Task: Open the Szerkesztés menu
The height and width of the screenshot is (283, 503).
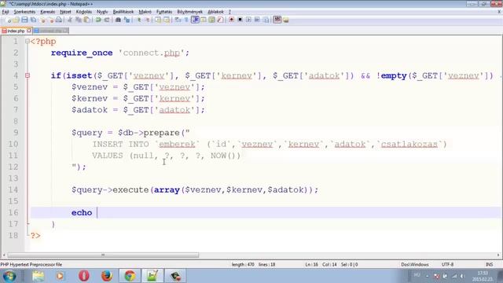Action: click(x=24, y=12)
